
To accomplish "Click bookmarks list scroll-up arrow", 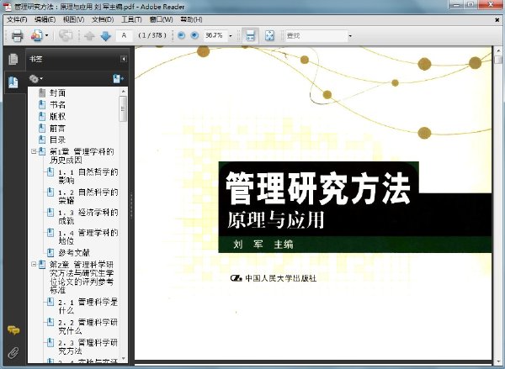I will tap(123, 92).
